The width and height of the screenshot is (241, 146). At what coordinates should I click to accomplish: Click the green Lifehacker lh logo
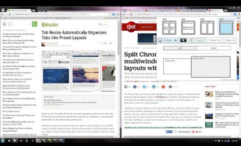pos(35,24)
